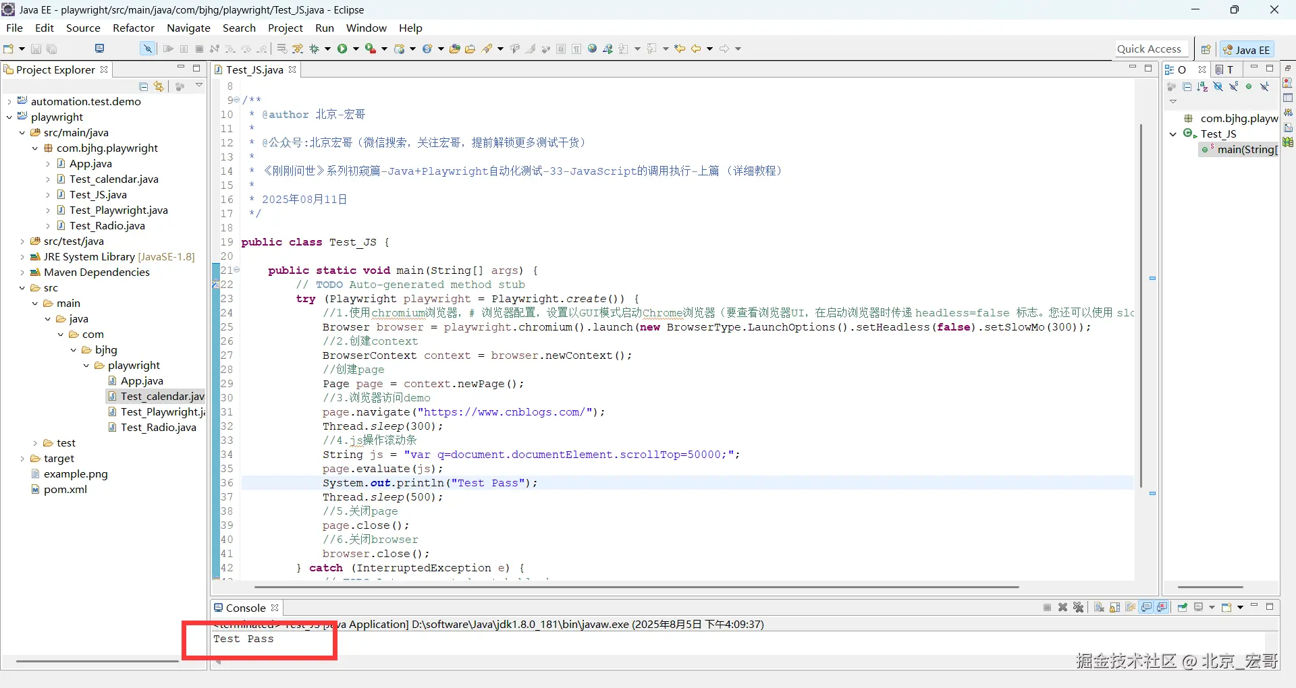Expand Maven Dependencies node

[x=22, y=273]
